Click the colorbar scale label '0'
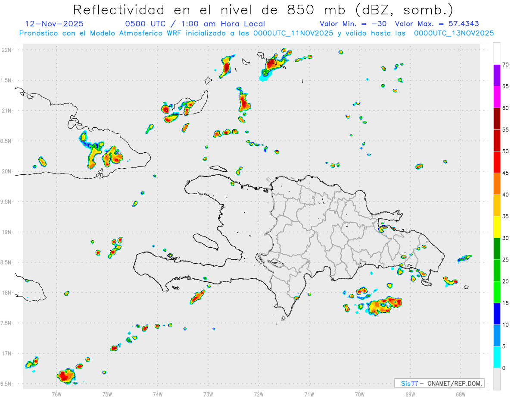Screen dimensions: 517x400 (504, 368)
